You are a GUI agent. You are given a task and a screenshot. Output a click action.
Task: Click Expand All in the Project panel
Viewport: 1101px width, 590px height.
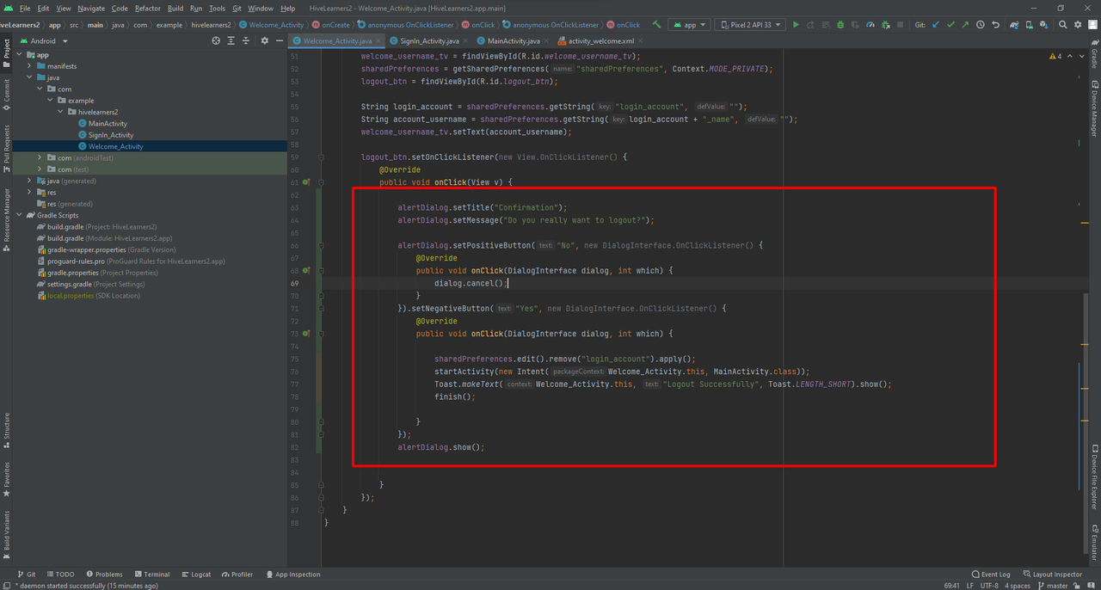(231, 40)
